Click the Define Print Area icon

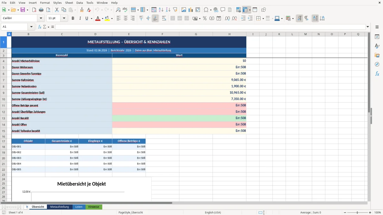[x=238, y=10]
